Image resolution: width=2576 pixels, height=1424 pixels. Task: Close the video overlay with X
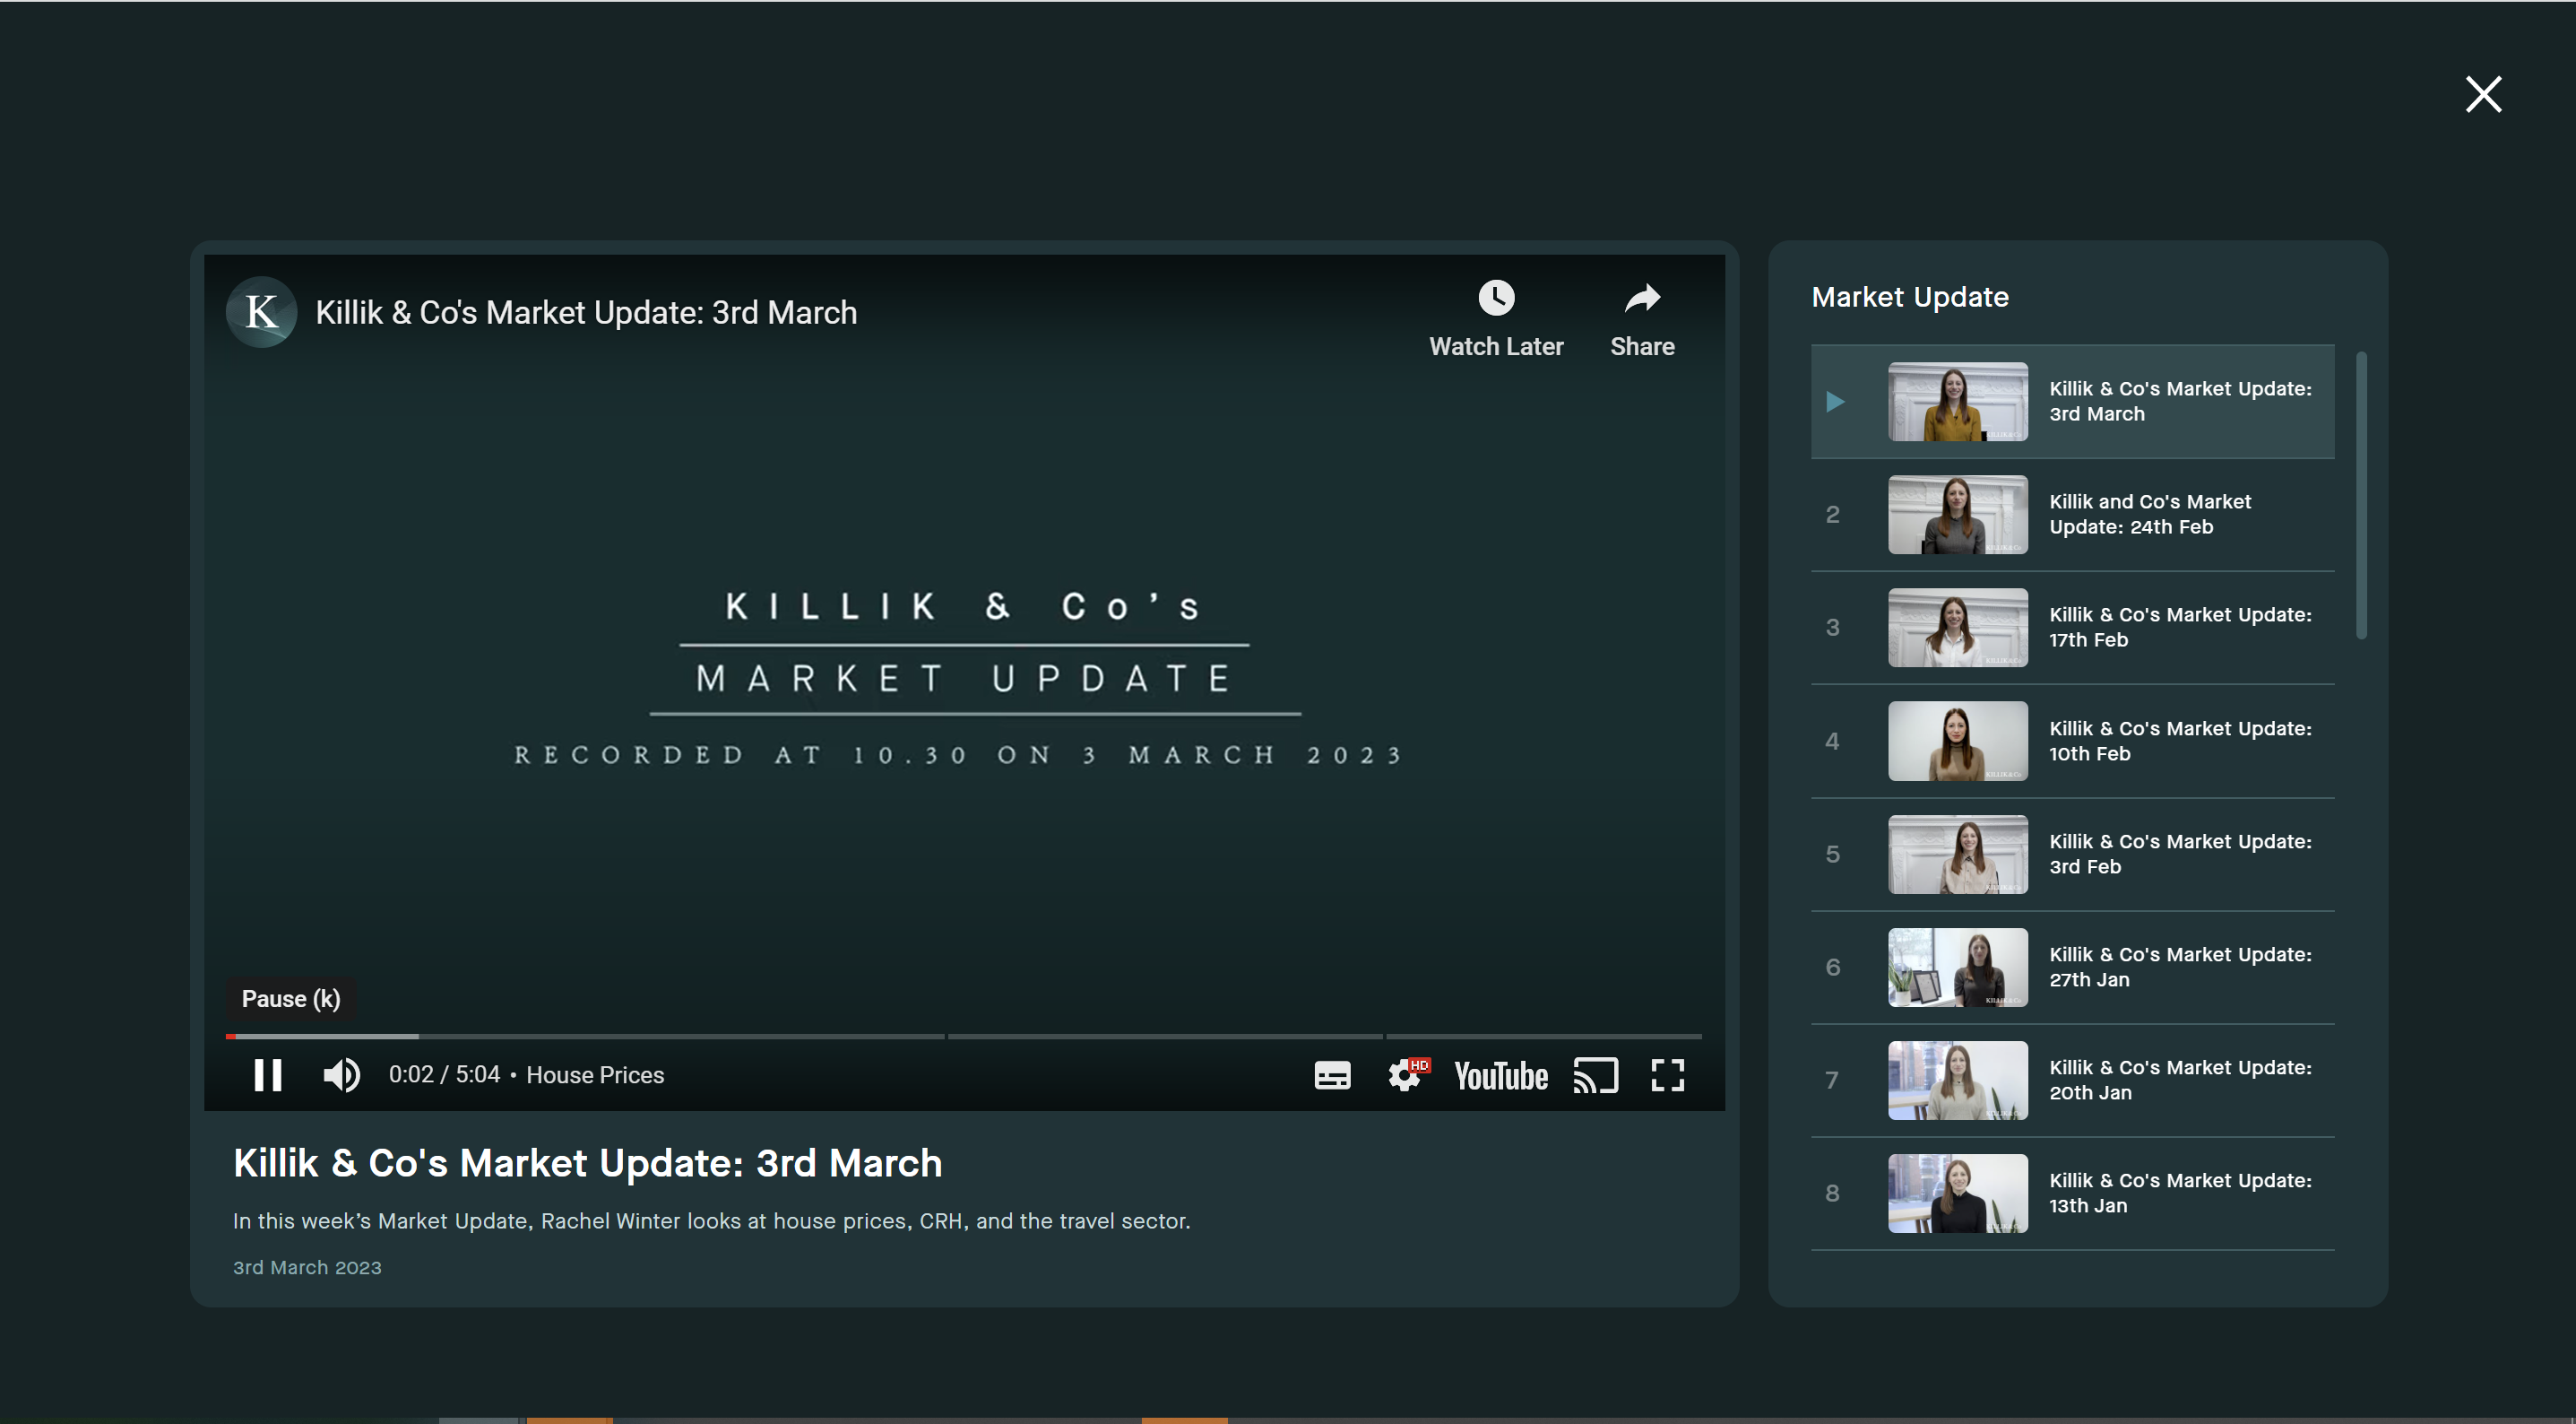(x=2483, y=94)
